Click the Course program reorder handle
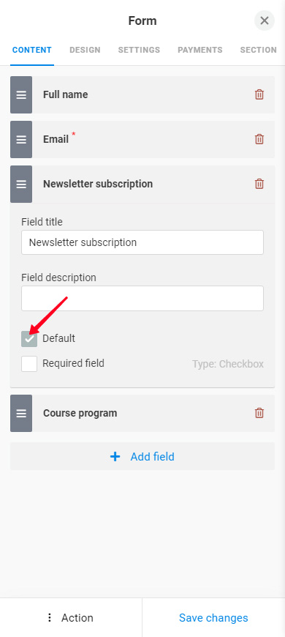 [x=21, y=413]
